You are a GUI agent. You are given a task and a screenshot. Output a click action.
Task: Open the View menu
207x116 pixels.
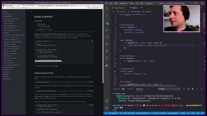click(131, 3)
